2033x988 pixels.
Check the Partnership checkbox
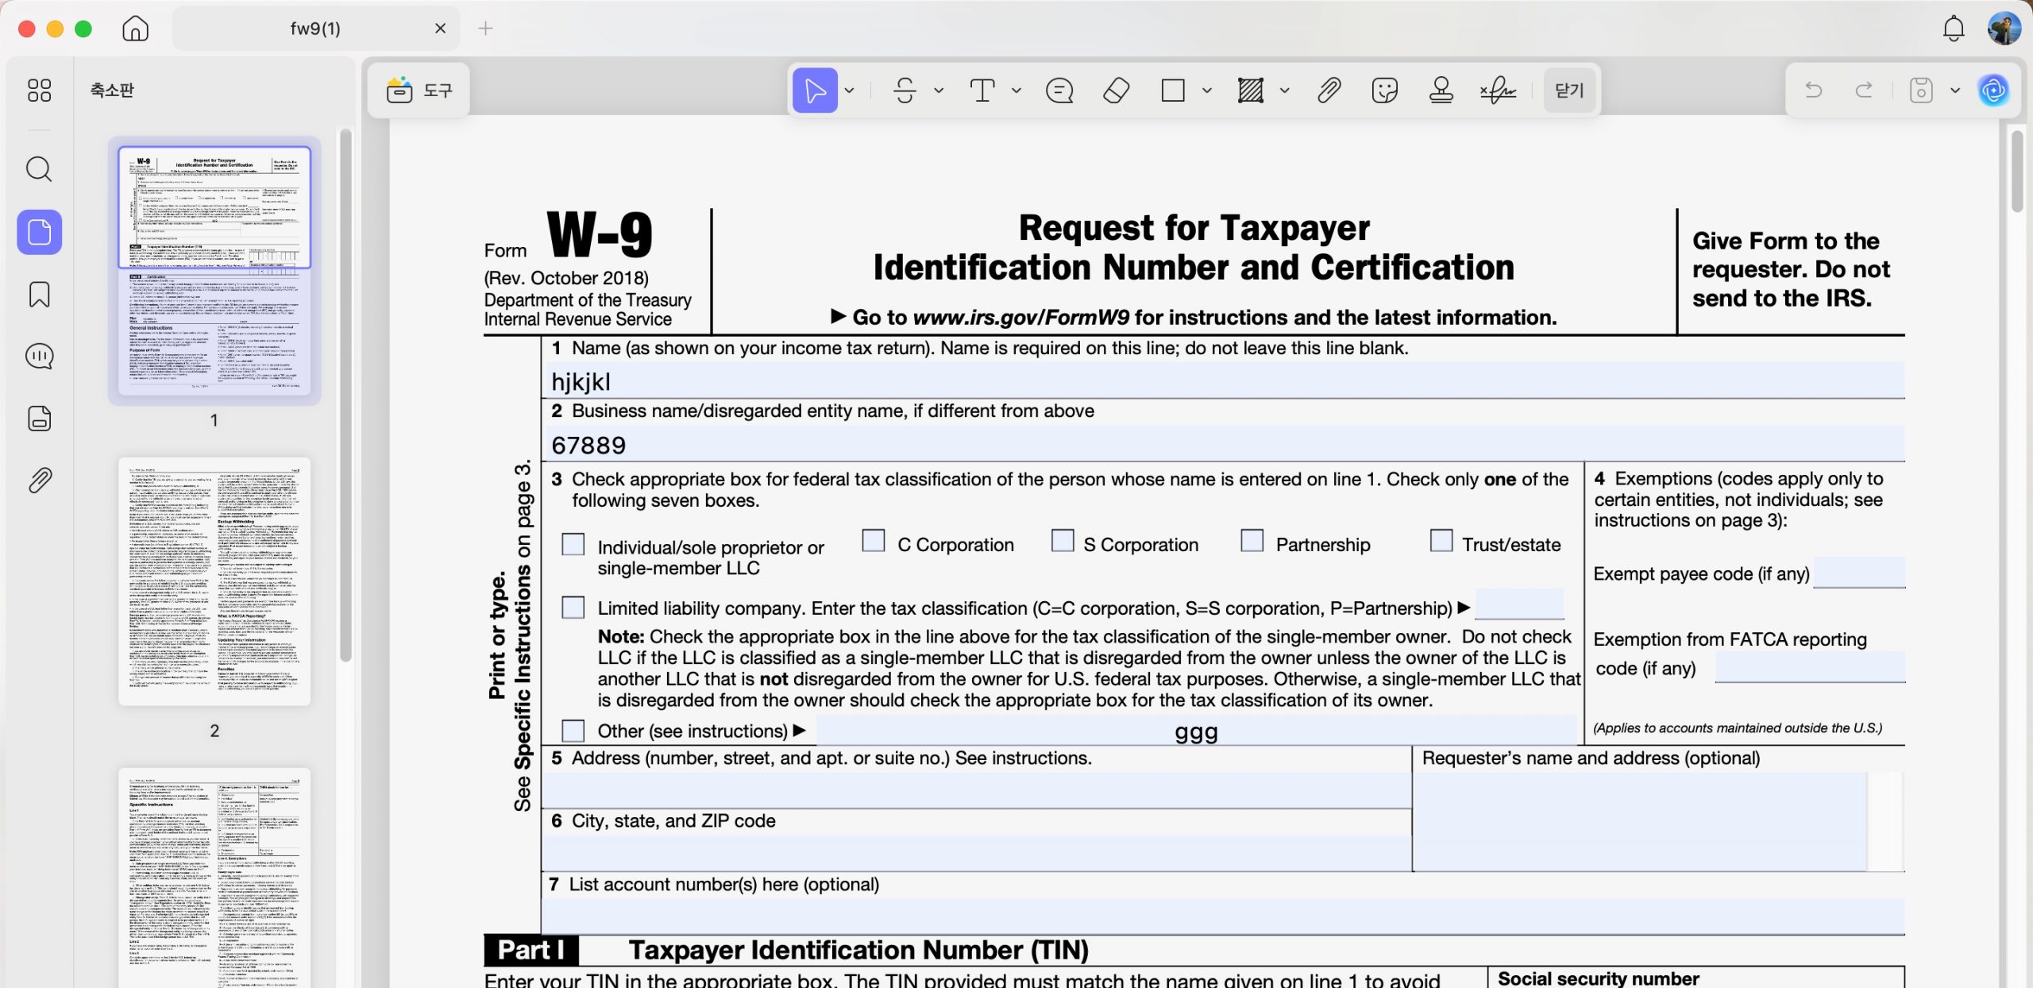1252,540
